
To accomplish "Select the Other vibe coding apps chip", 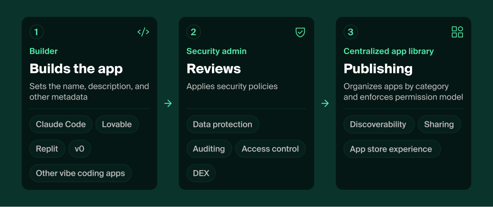I will tap(81, 173).
